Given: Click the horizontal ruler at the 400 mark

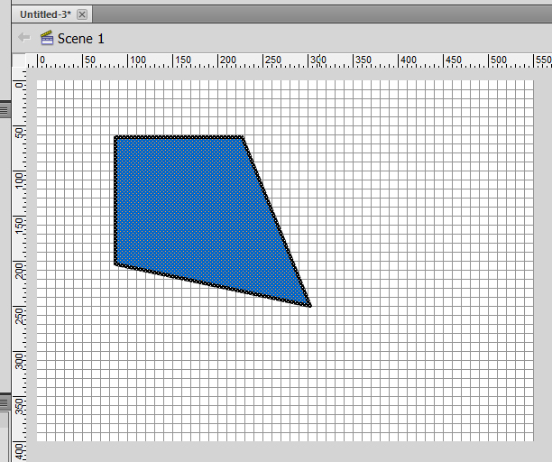Looking at the screenshot, I should 400,61.
